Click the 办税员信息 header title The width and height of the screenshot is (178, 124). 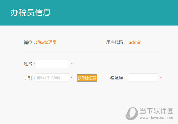(x=31, y=12)
